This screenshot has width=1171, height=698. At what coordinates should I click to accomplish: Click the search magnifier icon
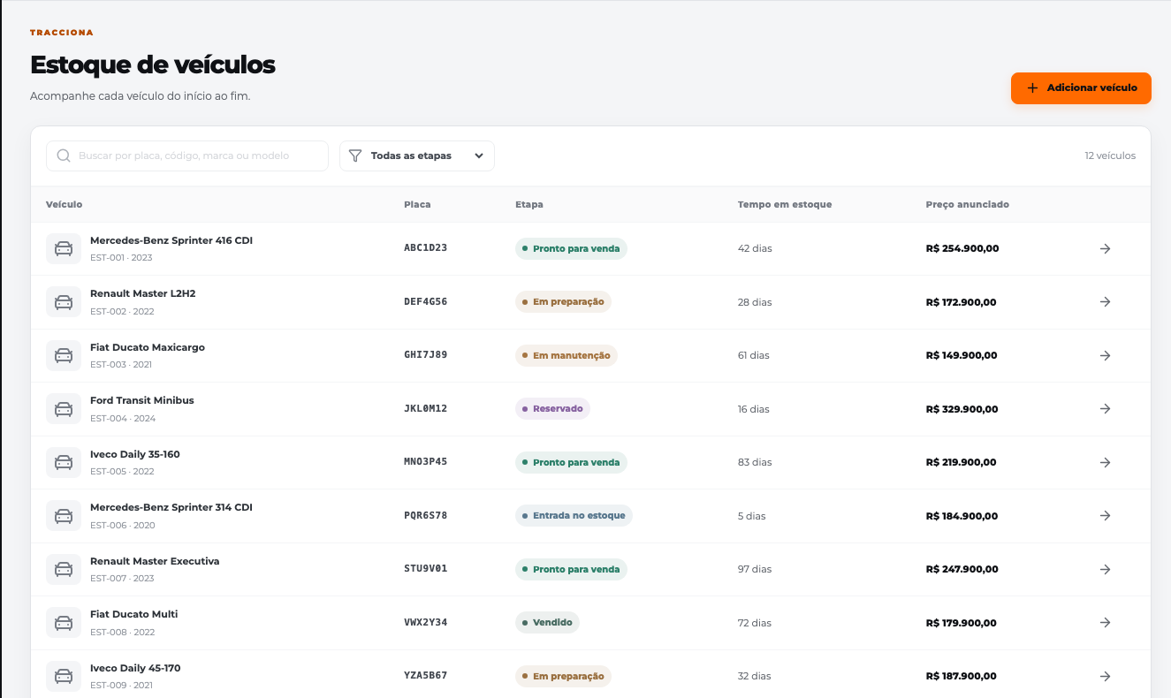pyautogui.click(x=64, y=156)
